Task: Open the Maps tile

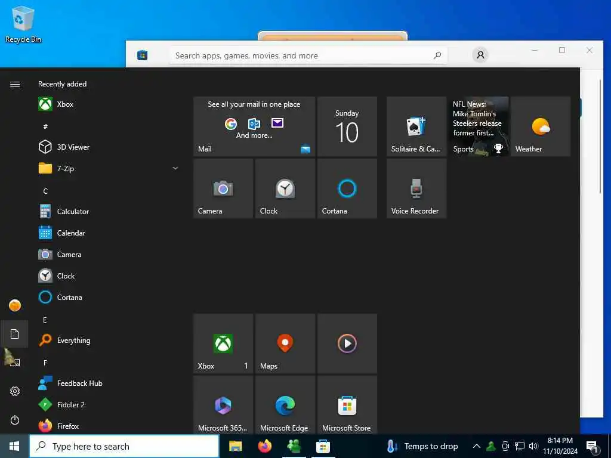Action: click(x=285, y=343)
